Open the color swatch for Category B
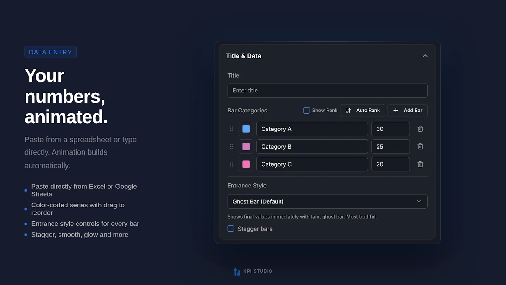Viewport: 506px width, 285px height. 246,146
